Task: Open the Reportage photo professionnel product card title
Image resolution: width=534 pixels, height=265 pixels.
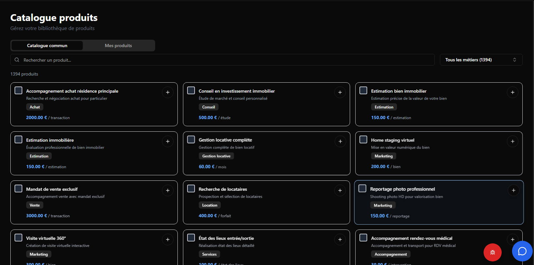Action: (402, 189)
